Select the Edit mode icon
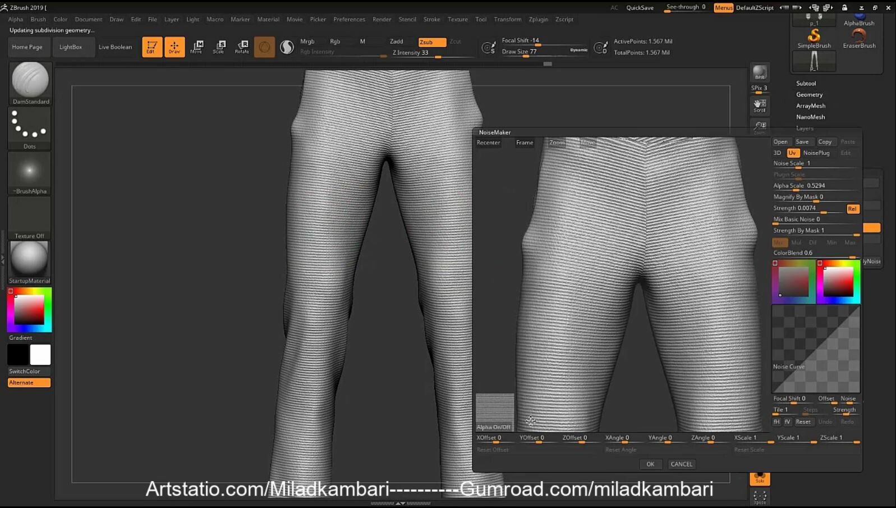 (x=152, y=47)
